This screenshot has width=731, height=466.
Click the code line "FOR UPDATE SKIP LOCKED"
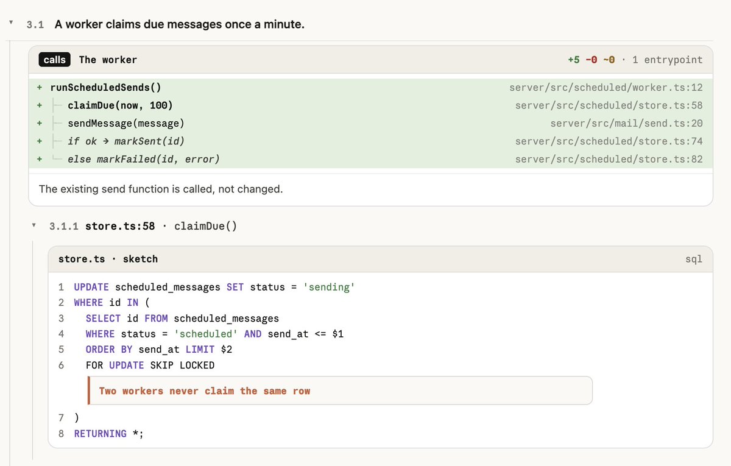[x=150, y=365]
